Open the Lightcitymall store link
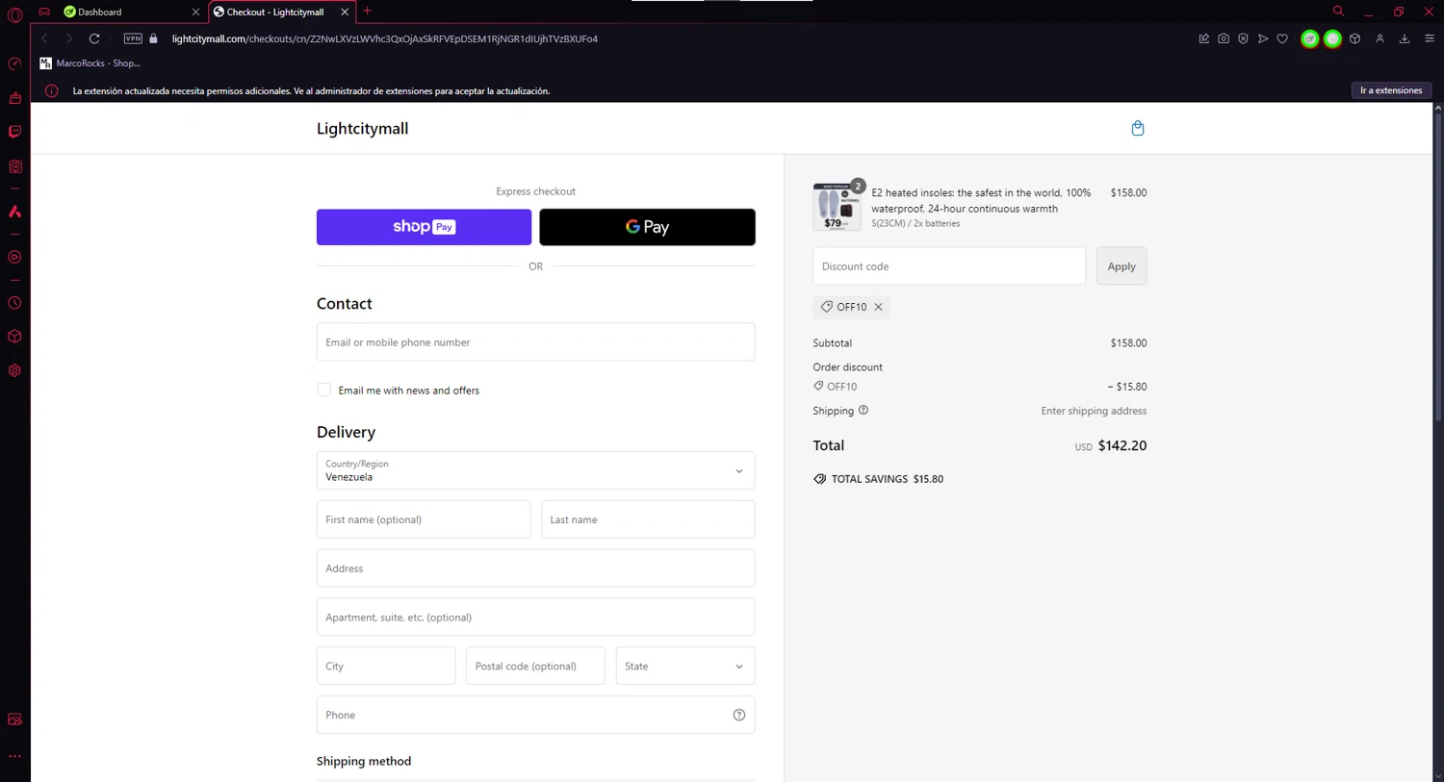 (362, 129)
